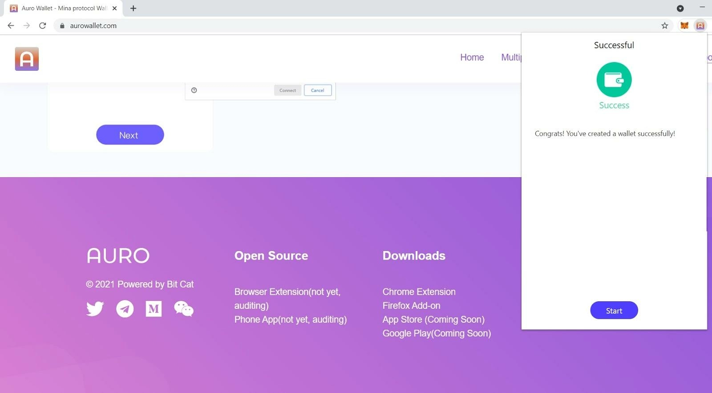This screenshot has height=393, width=712.
Task: Click the Google Play(Coming Soon) link
Action: point(437,333)
